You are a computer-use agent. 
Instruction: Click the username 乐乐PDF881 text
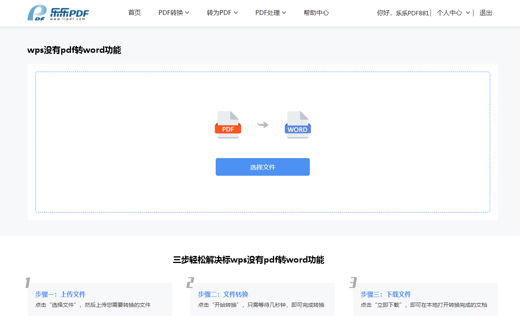click(x=412, y=13)
